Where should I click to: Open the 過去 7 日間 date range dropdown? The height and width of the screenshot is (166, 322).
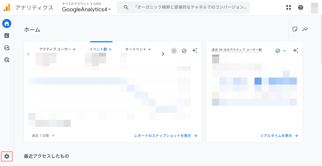[x=43, y=136]
